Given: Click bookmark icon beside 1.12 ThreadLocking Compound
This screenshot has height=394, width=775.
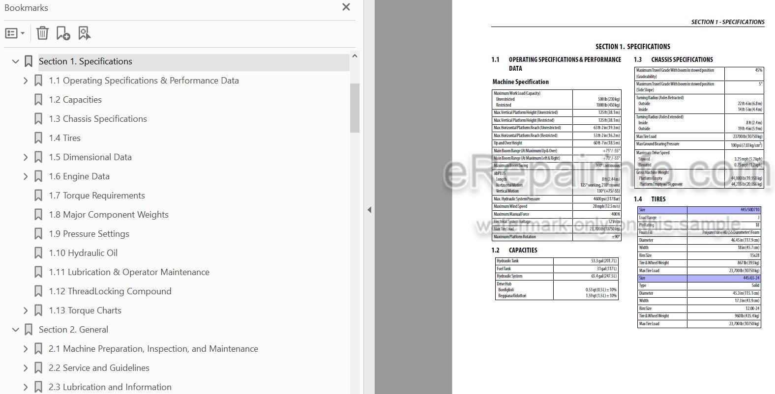Looking at the screenshot, I should 38,291.
